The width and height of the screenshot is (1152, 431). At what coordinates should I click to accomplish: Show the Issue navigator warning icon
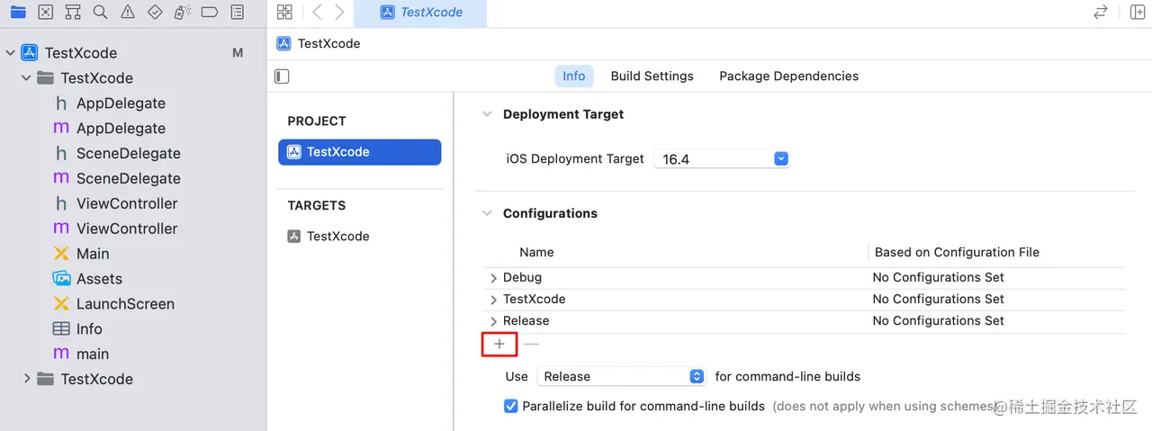(x=128, y=13)
